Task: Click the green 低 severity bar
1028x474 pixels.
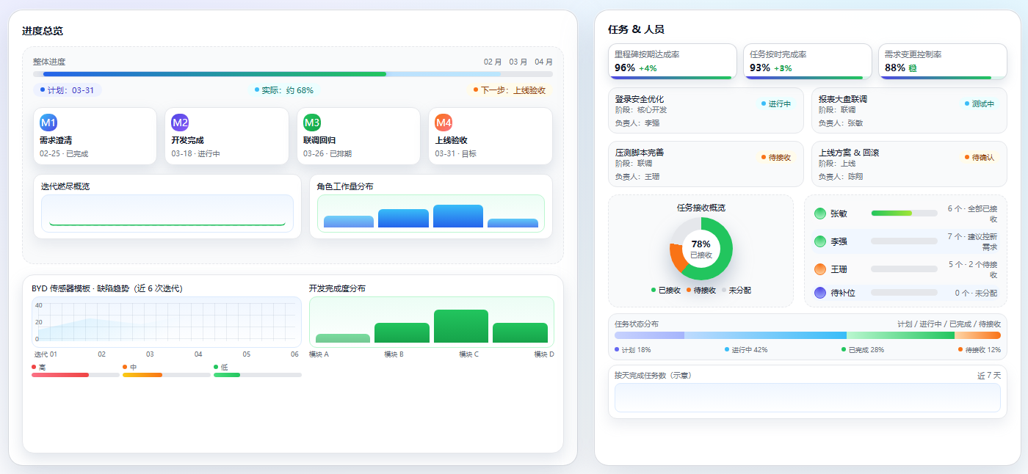Action: pos(258,375)
